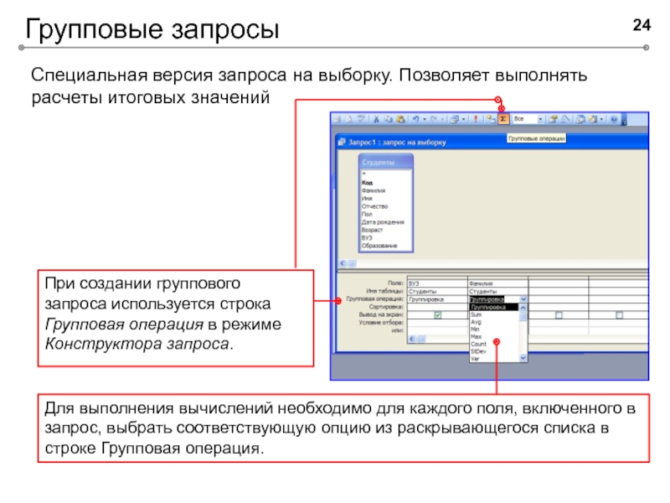This screenshot has width=670, height=503.
Task: Open the toolbar options arrow at toolbar end
Action: click(x=624, y=120)
